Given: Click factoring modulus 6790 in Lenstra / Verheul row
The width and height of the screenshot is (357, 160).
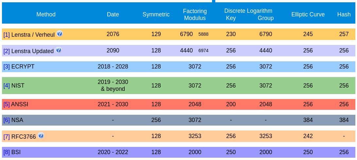Looking at the screenshot, I should [187, 34].
